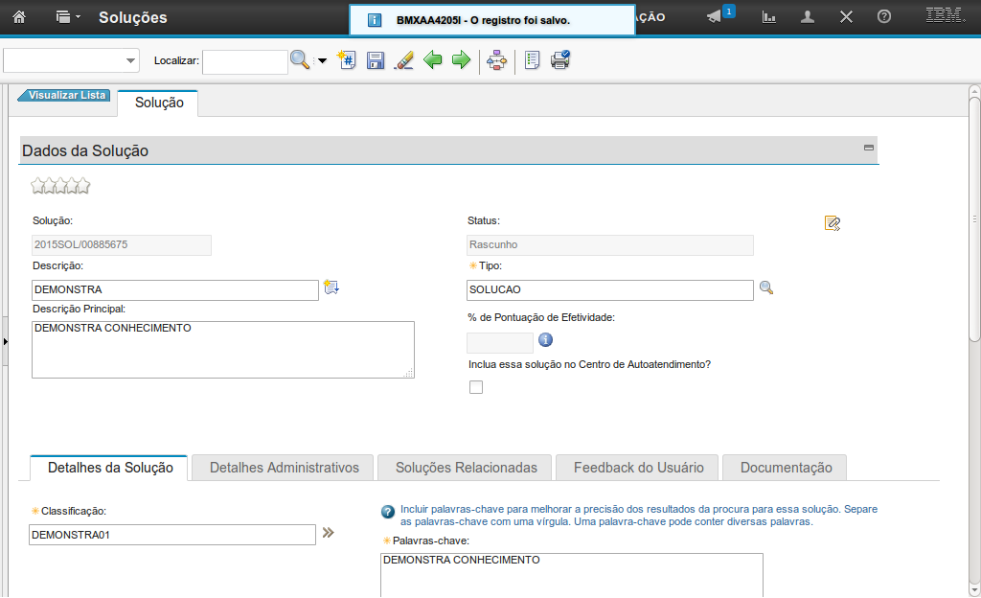Switch to Detalhes Administrativos tab

284,468
